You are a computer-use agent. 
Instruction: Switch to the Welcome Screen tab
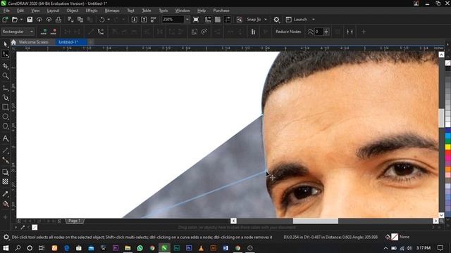pos(33,42)
